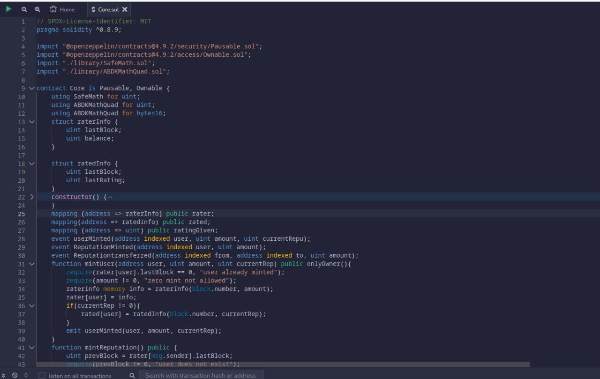Click the 'public ratingGiven;' mapping line
The image size is (600, 379).
[x=135, y=230]
